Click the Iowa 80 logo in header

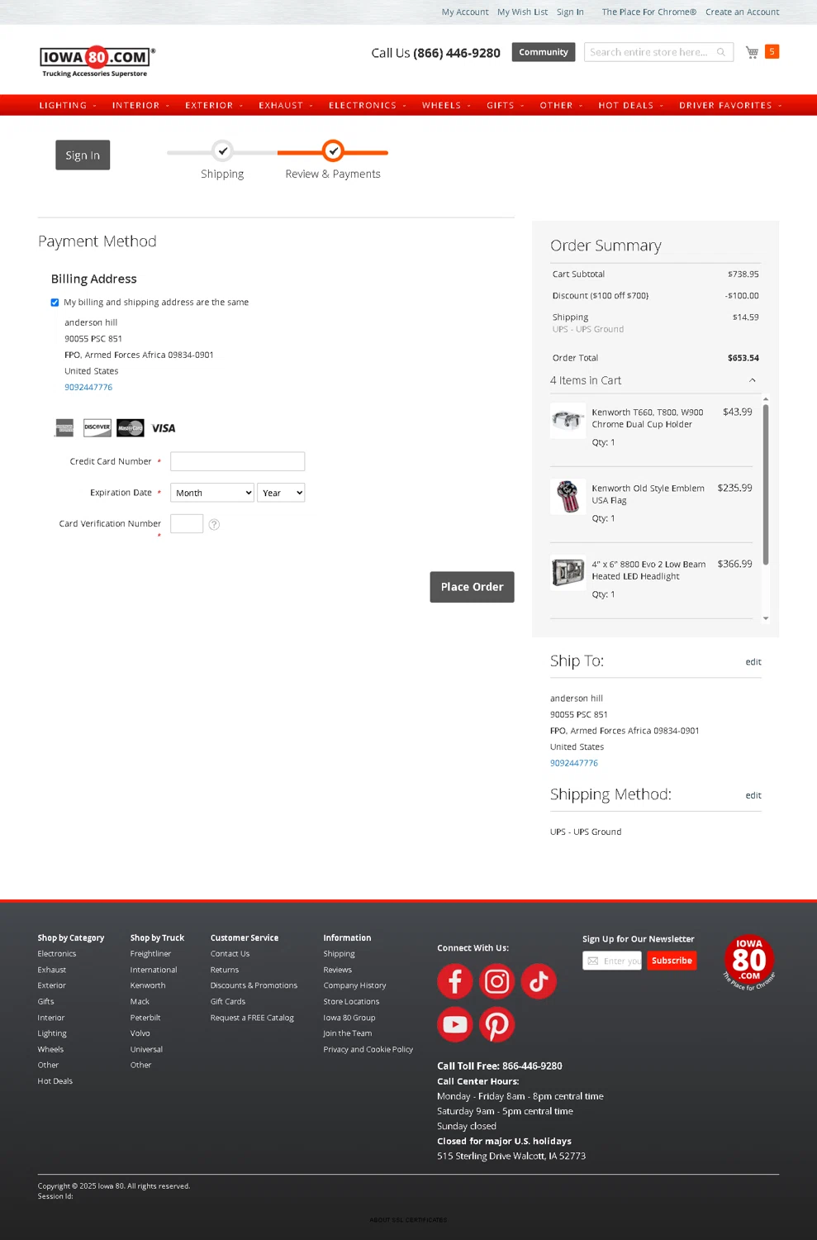pos(97,61)
